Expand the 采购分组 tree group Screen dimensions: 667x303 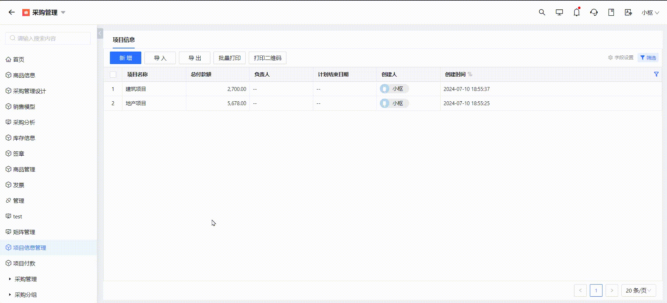coord(10,295)
